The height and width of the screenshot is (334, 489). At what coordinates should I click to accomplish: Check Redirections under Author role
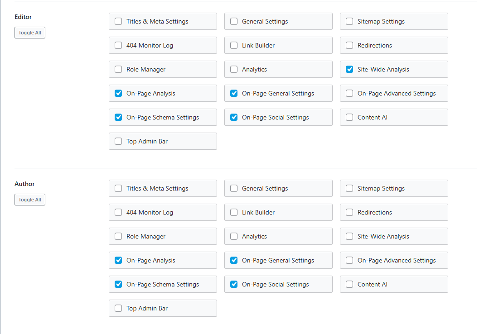pyautogui.click(x=349, y=212)
